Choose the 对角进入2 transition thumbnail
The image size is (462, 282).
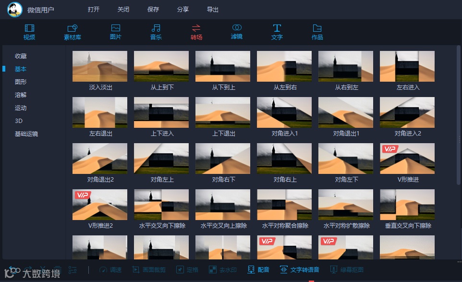coord(407,112)
